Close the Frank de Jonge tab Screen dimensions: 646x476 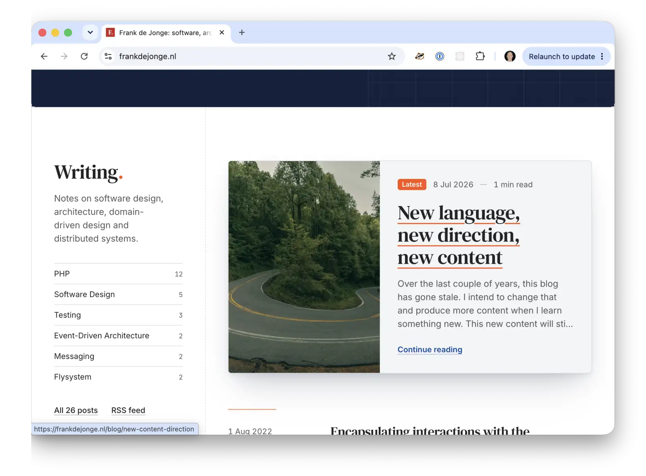(222, 33)
